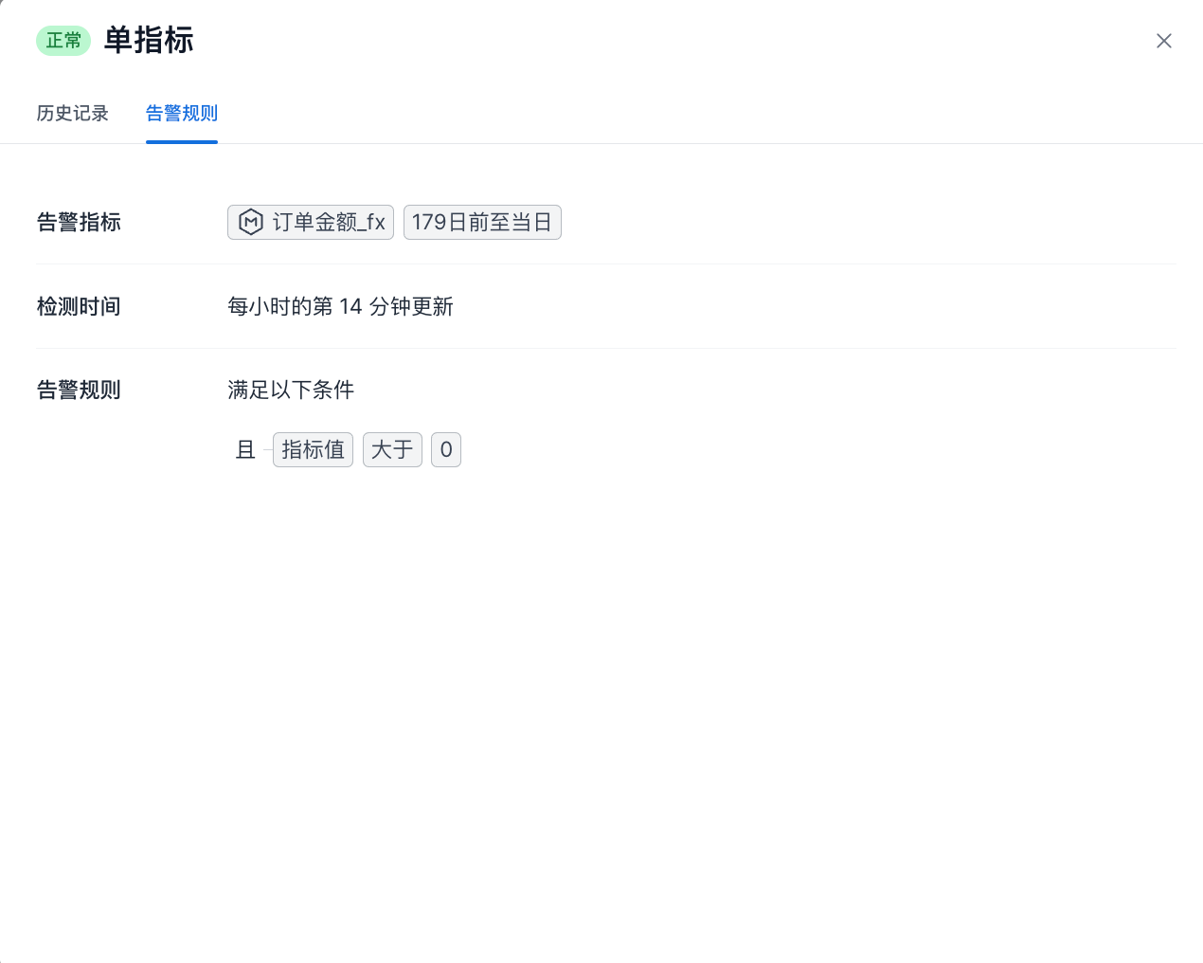Click the connector line between 且 and 指标值
1203x963 pixels.
267,450
